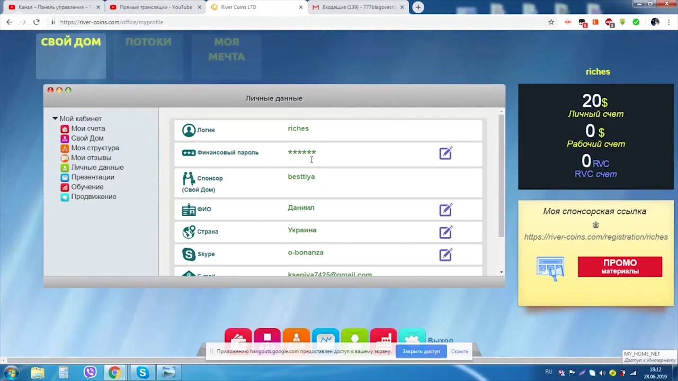The image size is (678, 381).
Task: Click the riches username at top right
Action: (598, 72)
